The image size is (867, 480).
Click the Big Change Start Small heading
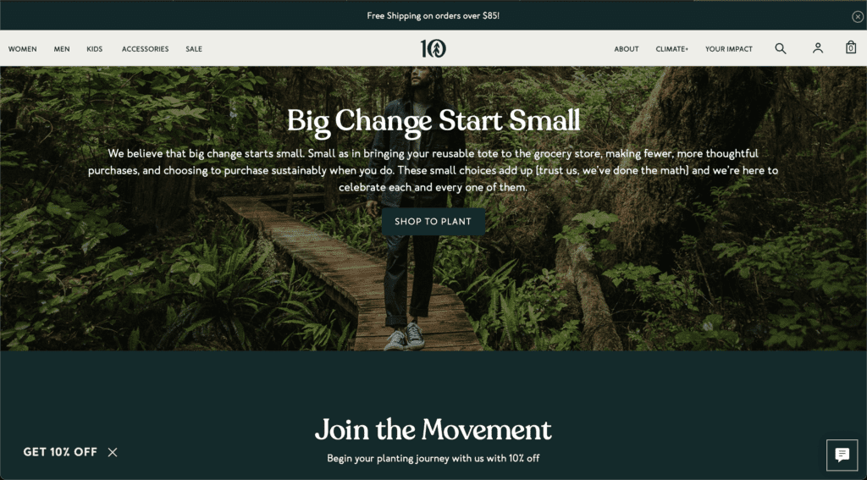[x=433, y=121]
